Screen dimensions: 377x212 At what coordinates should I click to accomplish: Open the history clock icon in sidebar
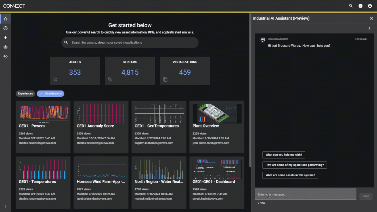(5, 57)
